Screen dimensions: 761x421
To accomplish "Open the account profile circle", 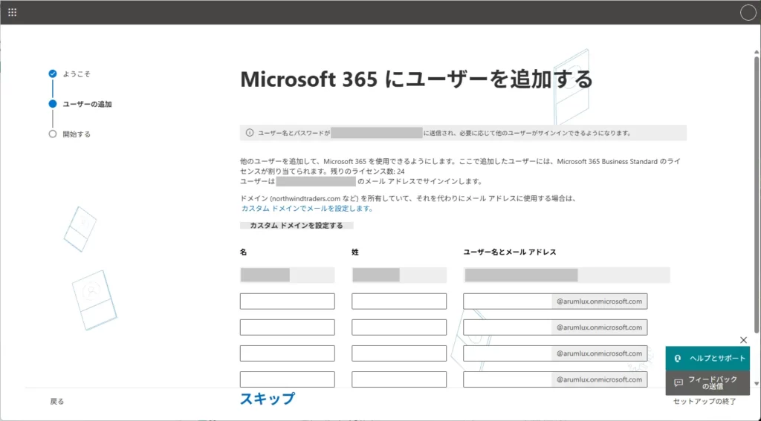I will [748, 13].
